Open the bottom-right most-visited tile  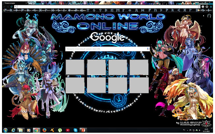(139, 85)
